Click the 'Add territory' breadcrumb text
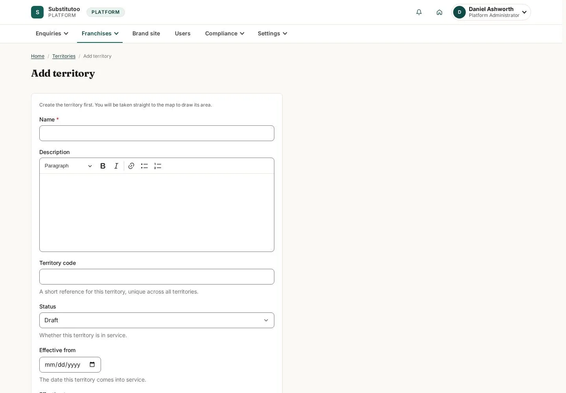 click(x=97, y=56)
